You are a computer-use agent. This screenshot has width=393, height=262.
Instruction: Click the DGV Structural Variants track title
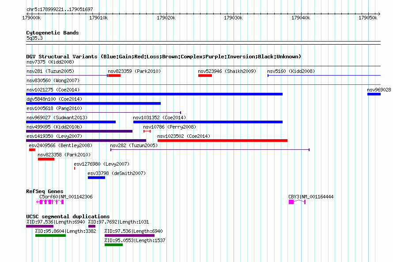[164, 57]
